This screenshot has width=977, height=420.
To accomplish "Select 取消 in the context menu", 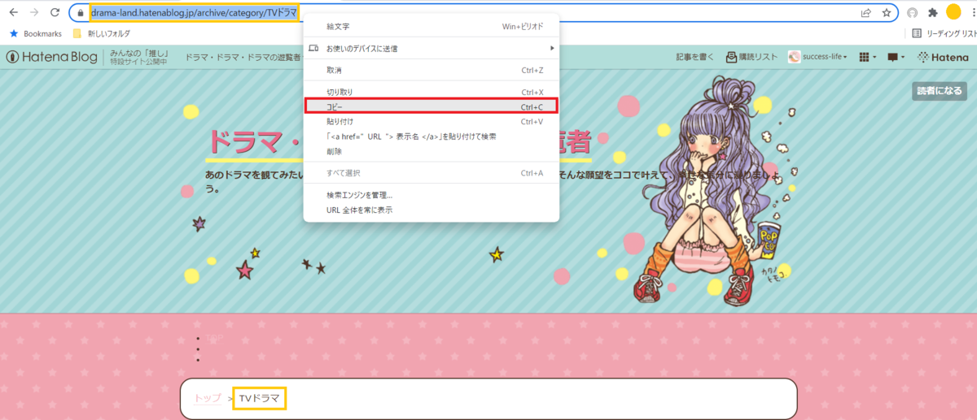I will 431,71.
